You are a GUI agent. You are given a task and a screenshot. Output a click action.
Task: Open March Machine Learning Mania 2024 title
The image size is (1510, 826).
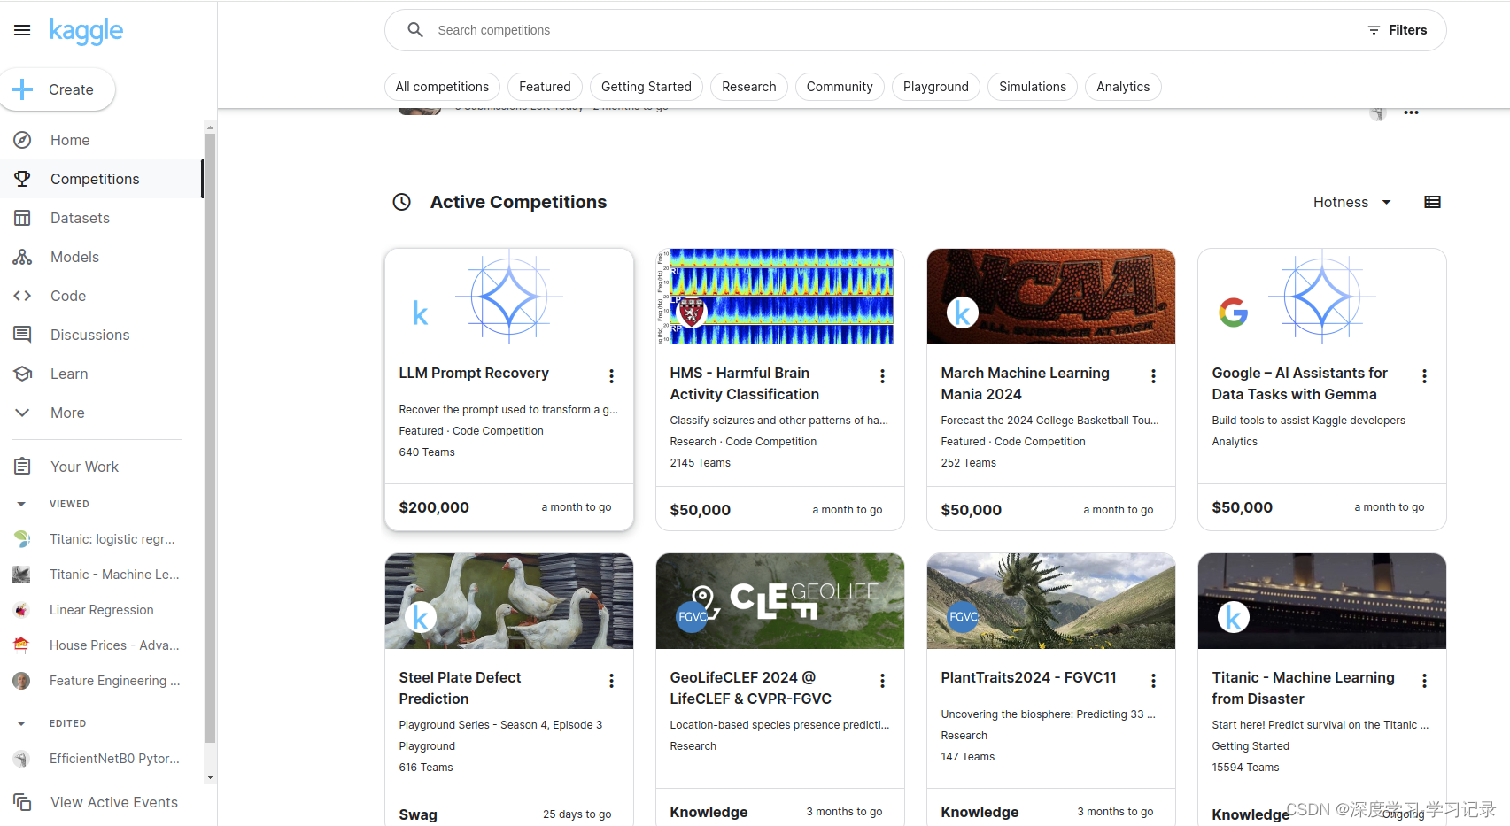tap(1026, 383)
